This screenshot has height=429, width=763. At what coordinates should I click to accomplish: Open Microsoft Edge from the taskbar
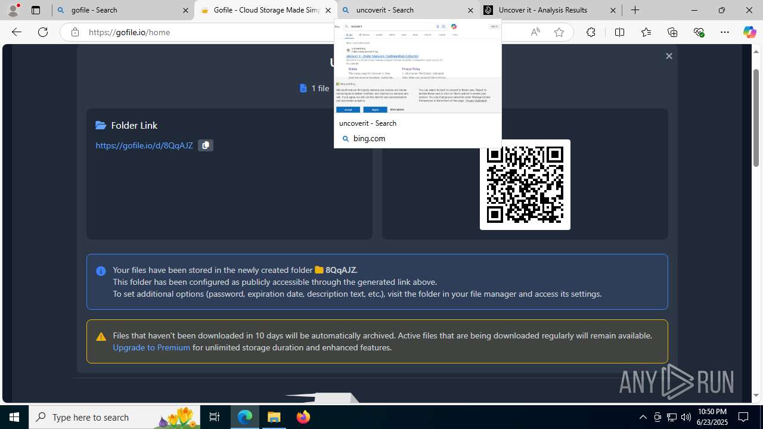tap(245, 417)
